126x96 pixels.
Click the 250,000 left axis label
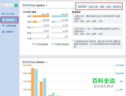click(27, 65)
